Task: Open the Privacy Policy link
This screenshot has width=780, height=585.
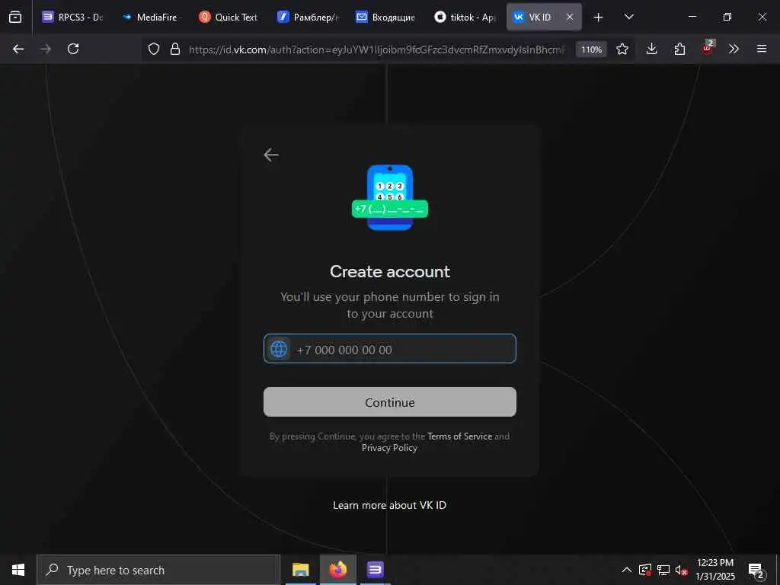Action: 389,448
